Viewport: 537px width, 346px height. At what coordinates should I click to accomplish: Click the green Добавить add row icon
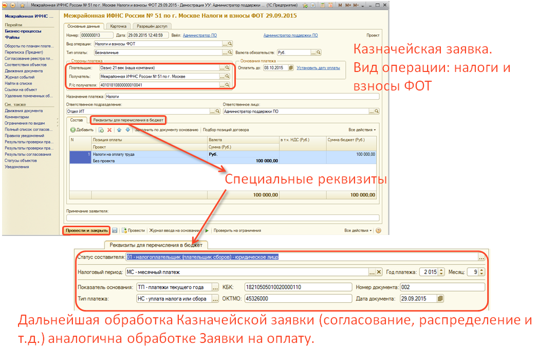pos(73,130)
